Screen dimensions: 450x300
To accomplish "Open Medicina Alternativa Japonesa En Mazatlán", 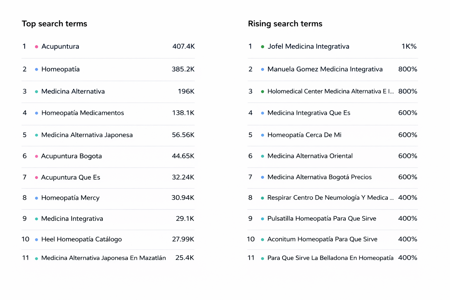I will click(x=103, y=258).
